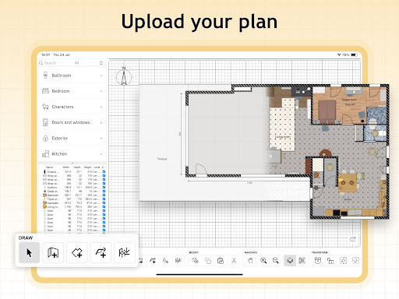Switch to 3D view using the cube icon
This screenshot has width=399, height=299.
[x=290, y=260]
